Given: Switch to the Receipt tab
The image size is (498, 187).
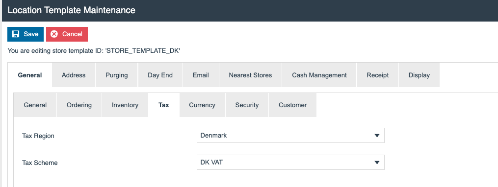Looking at the screenshot, I should [378, 75].
